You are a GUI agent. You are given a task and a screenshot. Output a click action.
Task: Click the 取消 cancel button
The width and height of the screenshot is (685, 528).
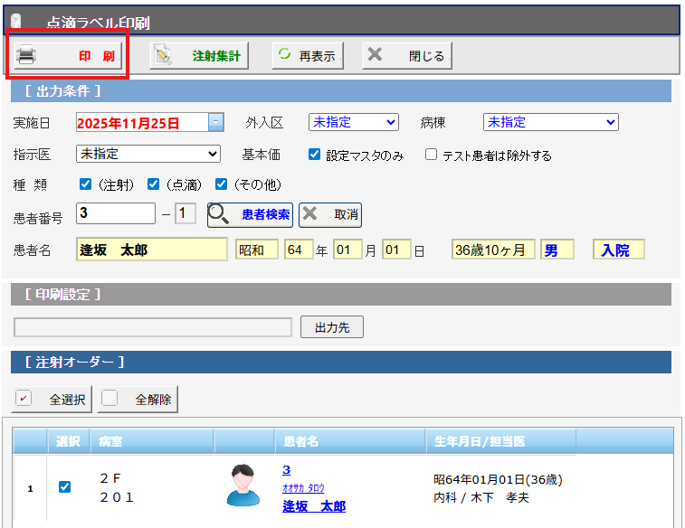pyautogui.click(x=330, y=214)
